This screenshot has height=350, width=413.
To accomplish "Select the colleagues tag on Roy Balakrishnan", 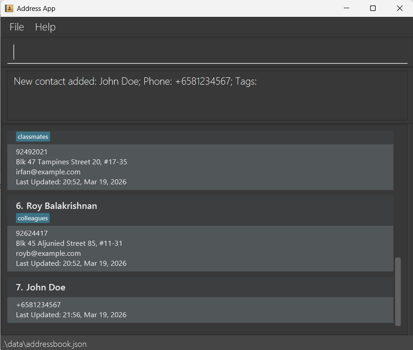I will point(33,218).
